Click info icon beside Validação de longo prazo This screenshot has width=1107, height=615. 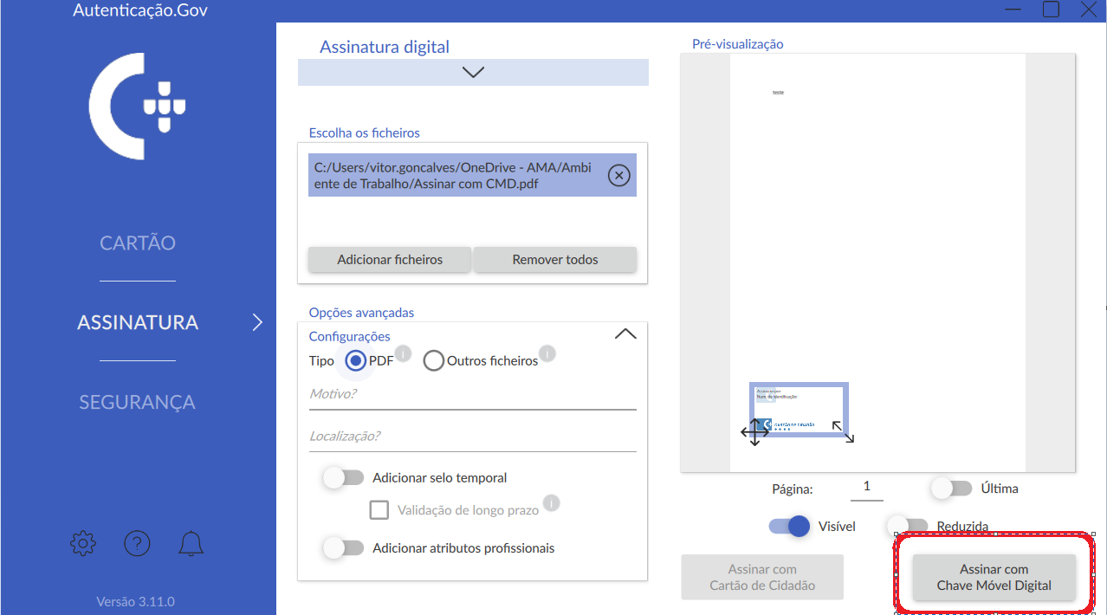[551, 503]
